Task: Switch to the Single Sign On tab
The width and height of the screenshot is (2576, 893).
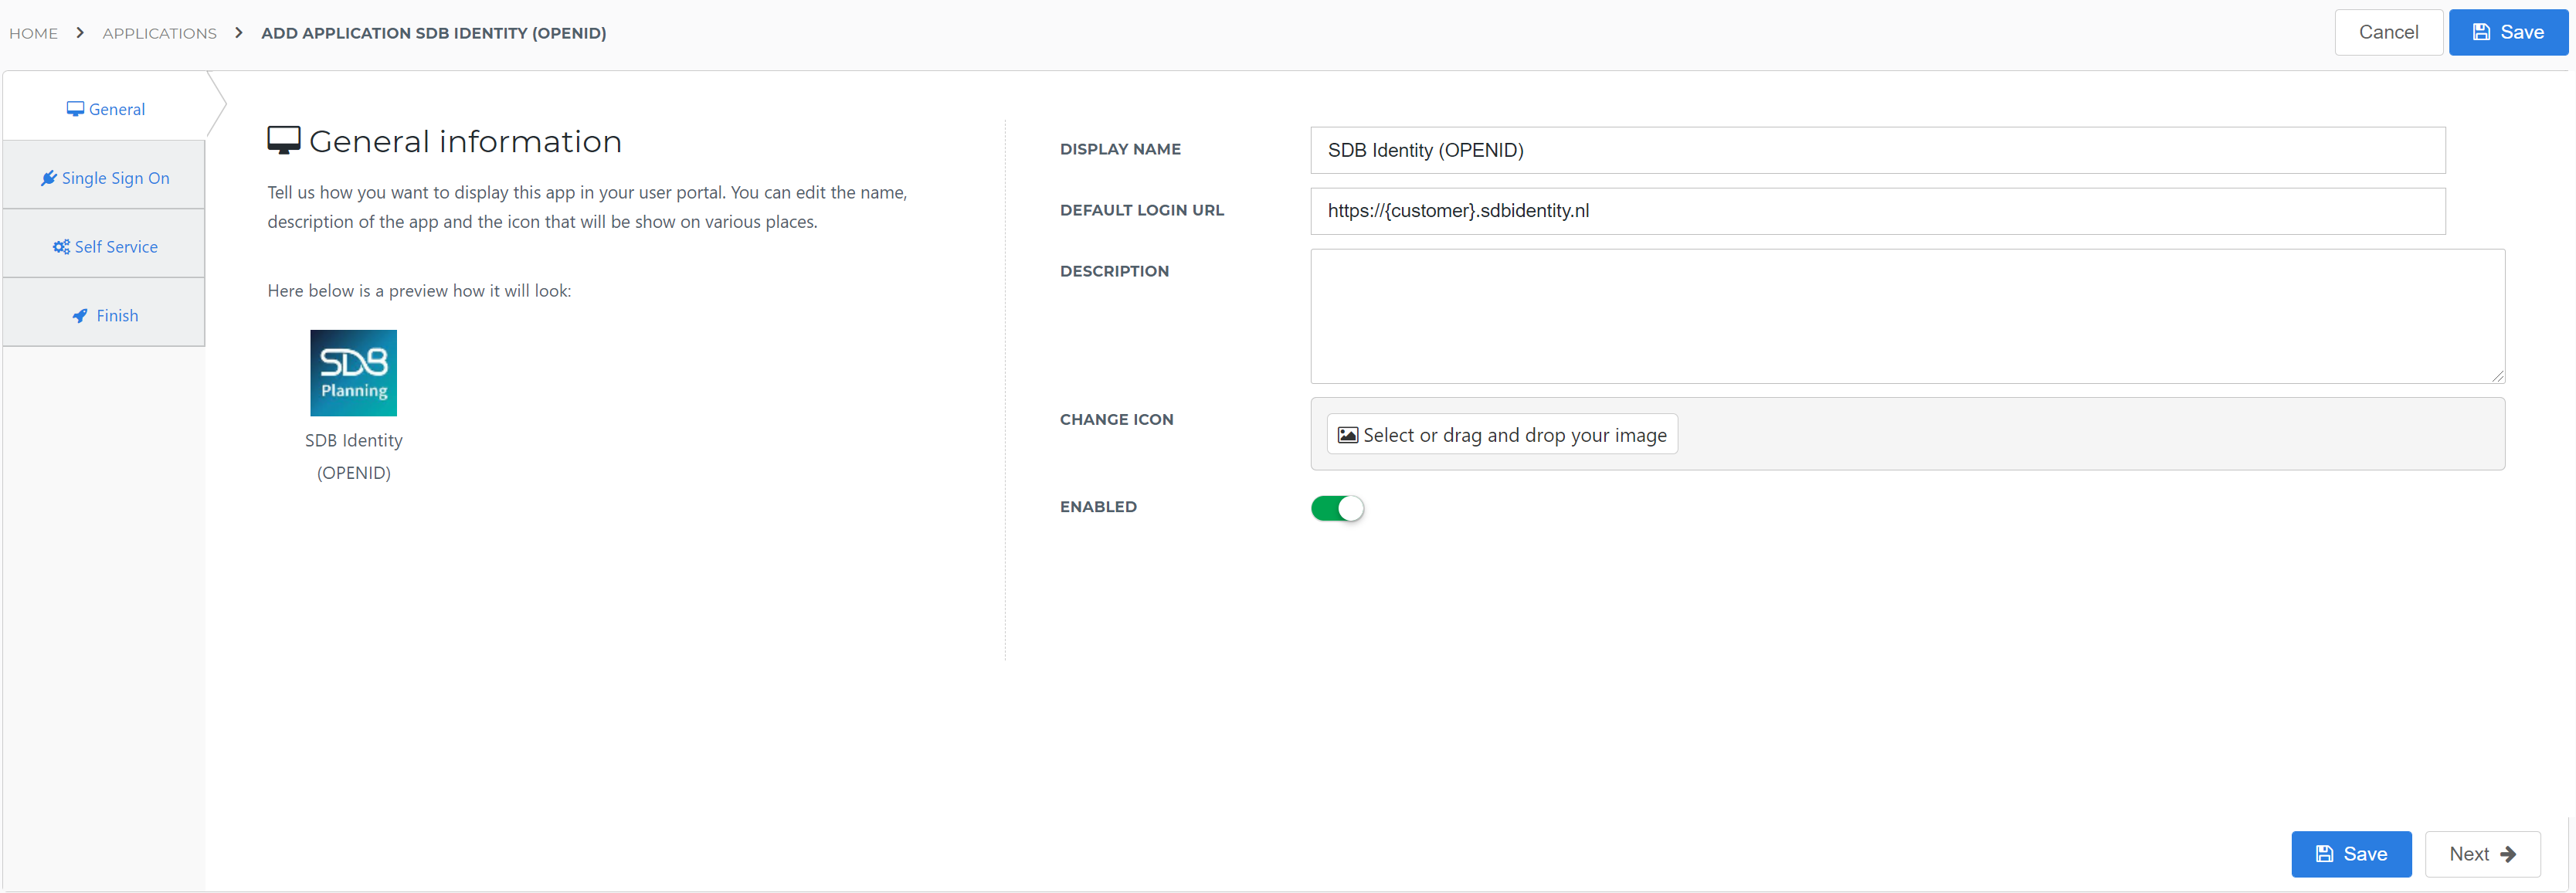Action: coord(105,177)
